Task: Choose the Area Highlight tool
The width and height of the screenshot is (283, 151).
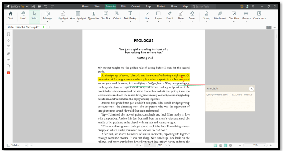Action: [x=78, y=15]
